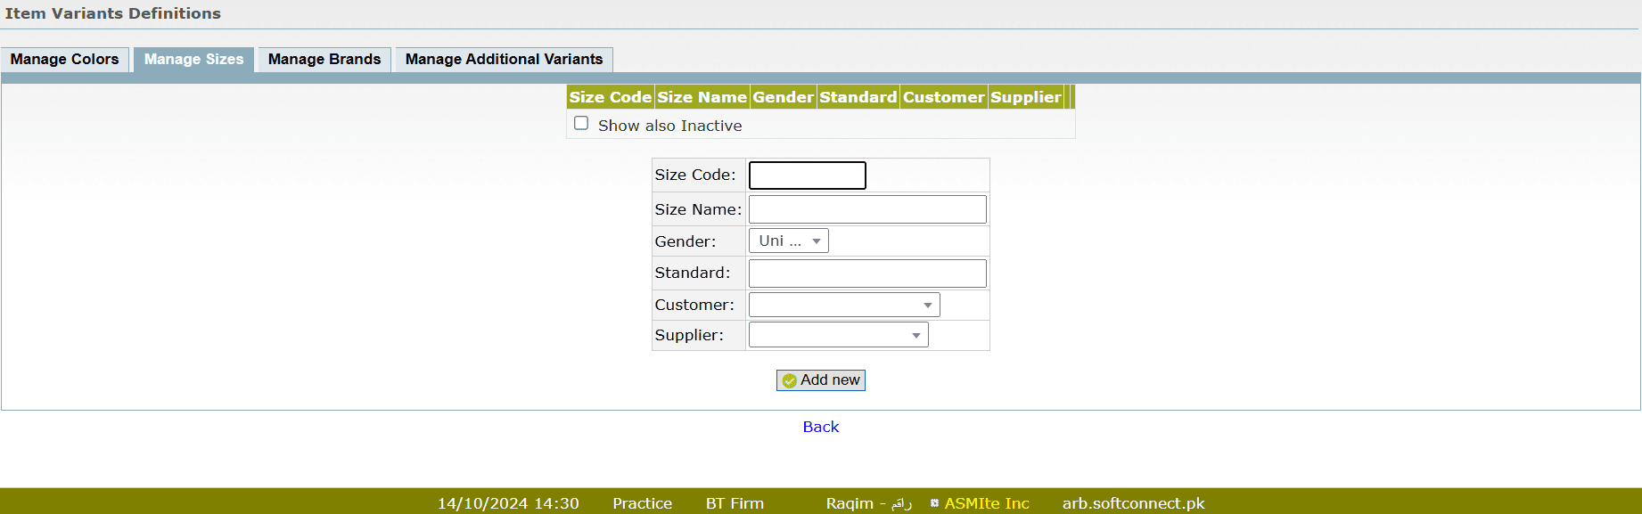Click the Size Name column header
This screenshot has width=1642, height=514.
pyautogui.click(x=702, y=97)
